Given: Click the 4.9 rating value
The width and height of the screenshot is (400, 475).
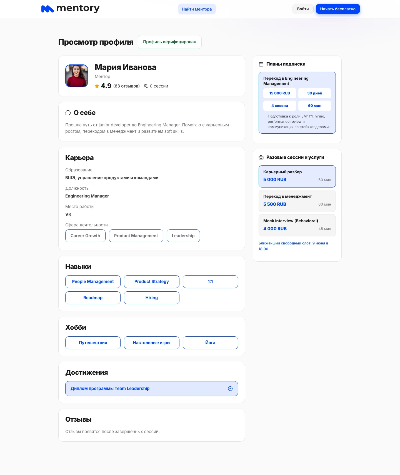Looking at the screenshot, I should [106, 86].
